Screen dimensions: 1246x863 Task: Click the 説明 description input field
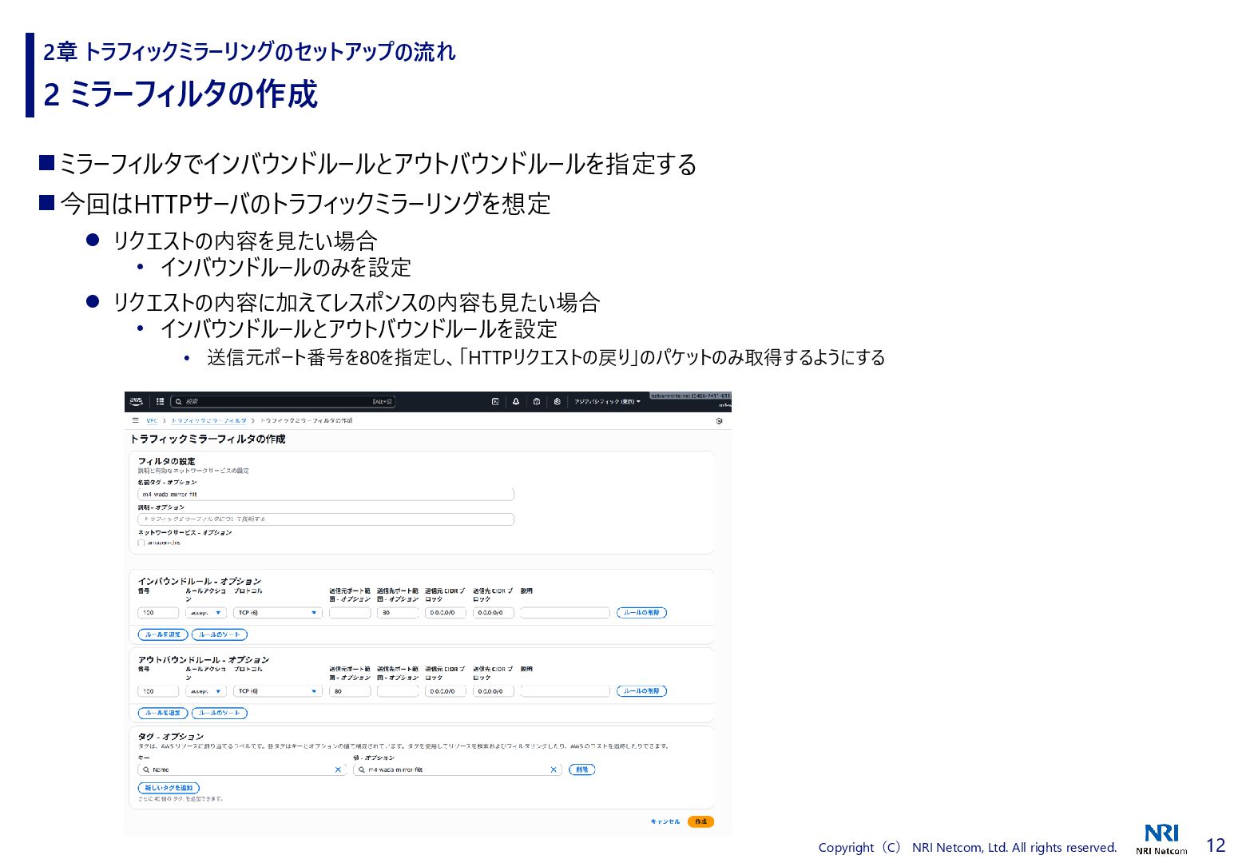pos(326,519)
